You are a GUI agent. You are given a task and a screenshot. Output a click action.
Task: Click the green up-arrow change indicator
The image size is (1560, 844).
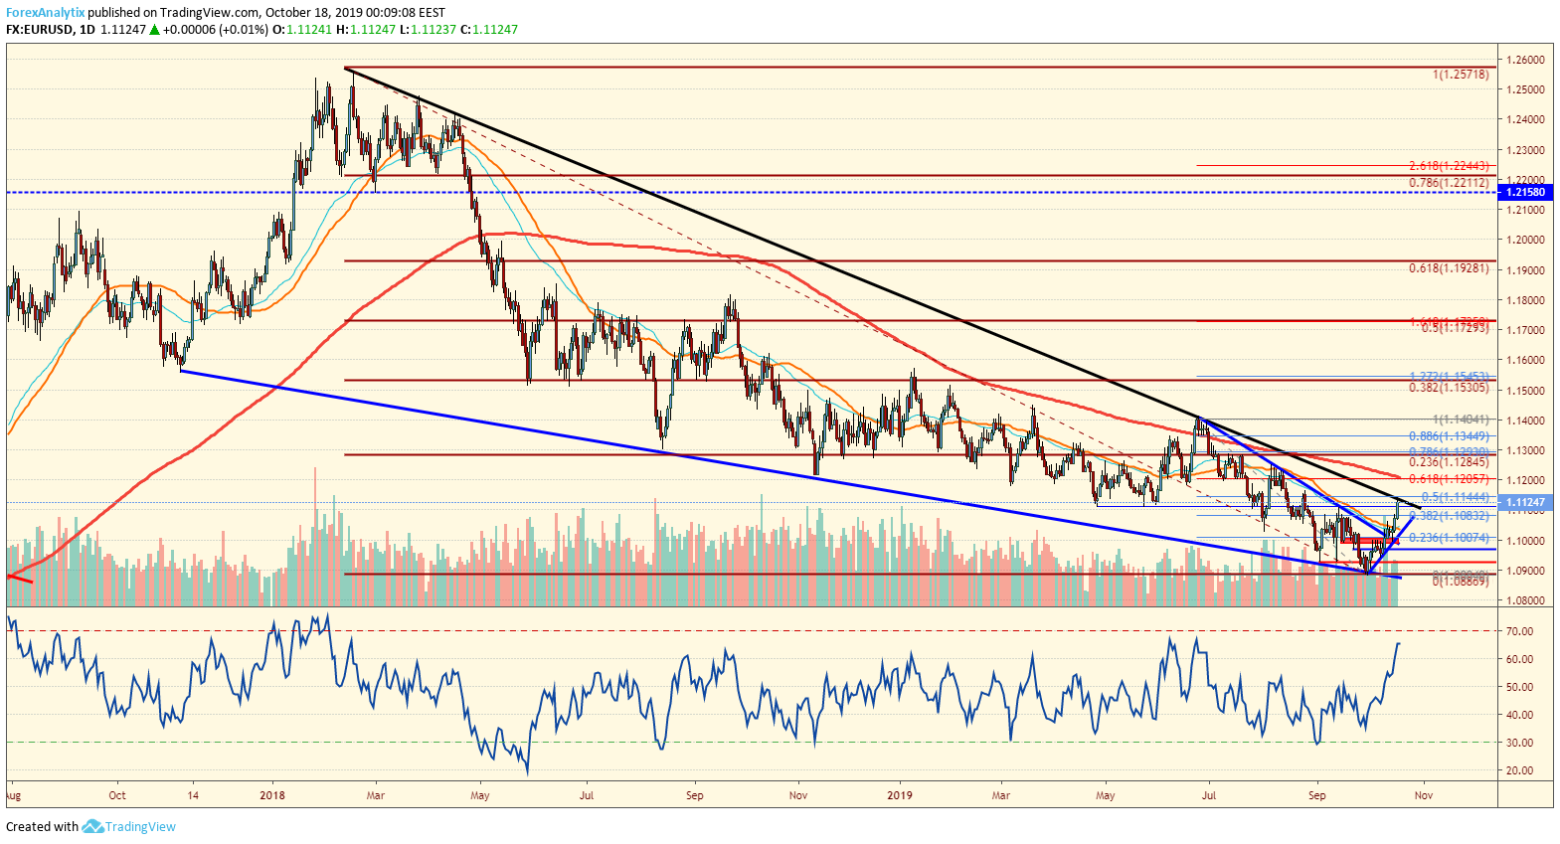(x=154, y=30)
